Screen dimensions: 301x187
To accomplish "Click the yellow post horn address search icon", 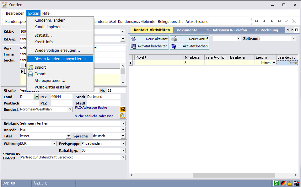I will [123, 109].
